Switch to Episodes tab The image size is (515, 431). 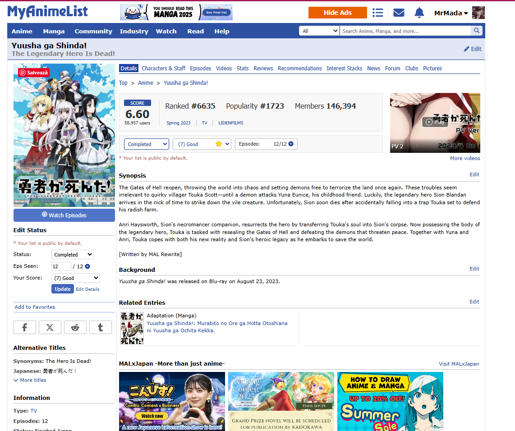coord(200,68)
